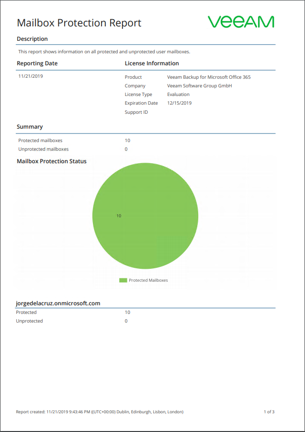Click the Reporting Date heading
This screenshot has width=305, height=432.
click(x=37, y=63)
